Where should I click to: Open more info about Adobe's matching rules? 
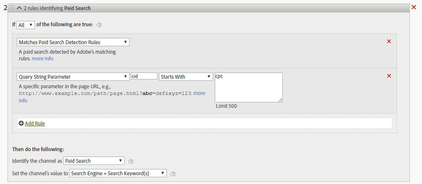pyautogui.click(x=43, y=59)
